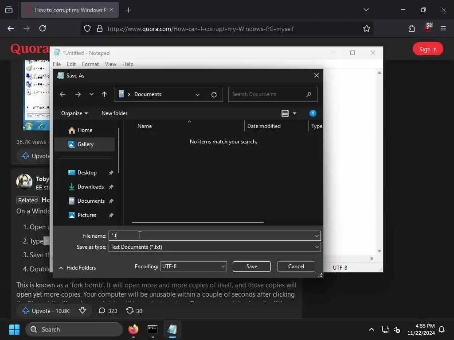Click the Cancel button
The image size is (454, 340).
click(x=296, y=266)
